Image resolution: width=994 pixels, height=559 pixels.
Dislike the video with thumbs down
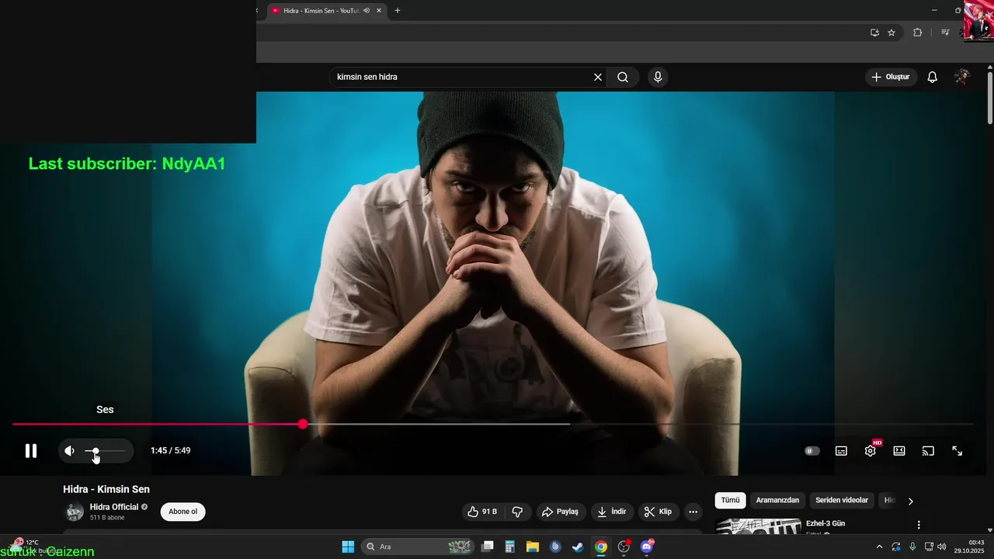[x=517, y=512]
